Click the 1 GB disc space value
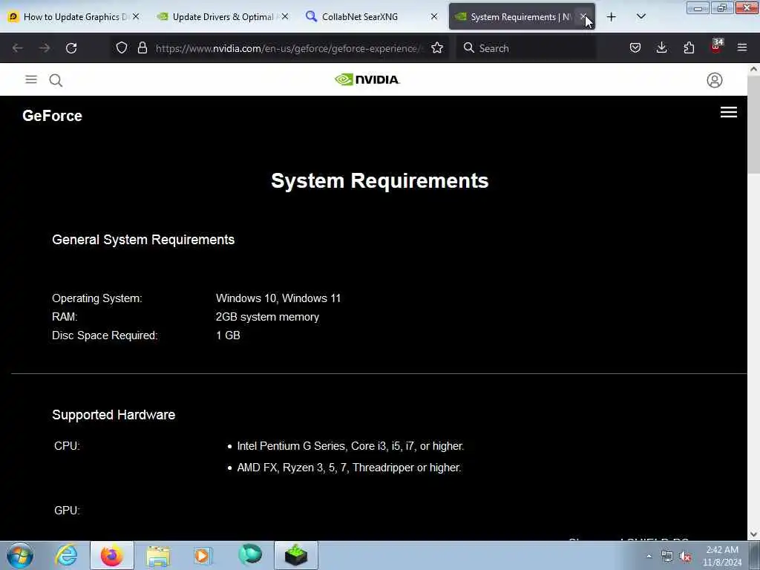The image size is (760, 570). click(x=229, y=335)
